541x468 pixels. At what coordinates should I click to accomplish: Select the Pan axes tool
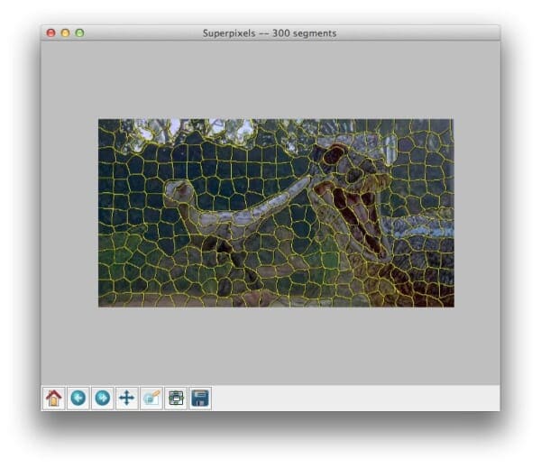point(127,398)
